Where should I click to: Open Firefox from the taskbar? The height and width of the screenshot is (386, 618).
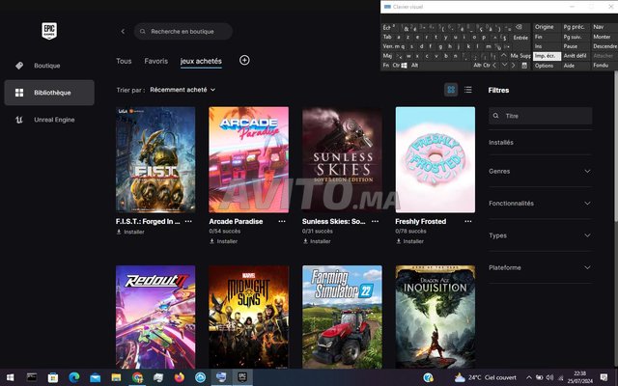pos(180,376)
